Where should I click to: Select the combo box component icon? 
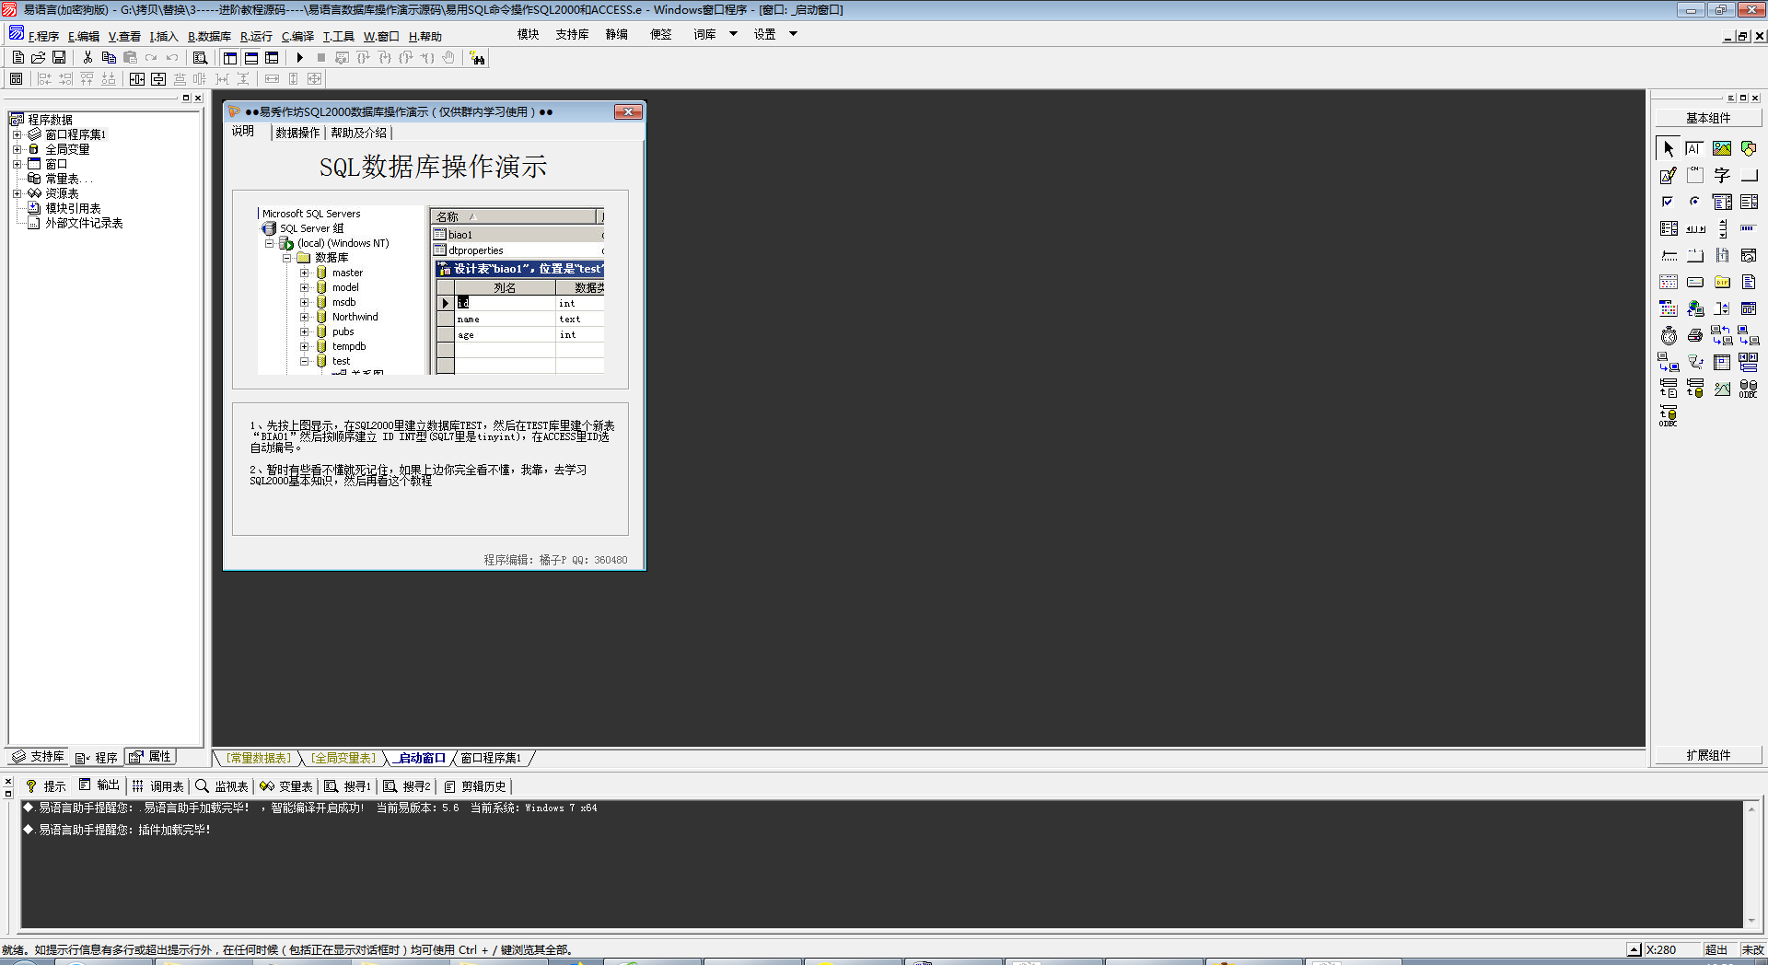(x=1721, y=202)
